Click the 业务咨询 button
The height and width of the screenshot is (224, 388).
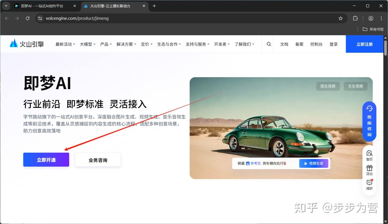coord(98,160)
